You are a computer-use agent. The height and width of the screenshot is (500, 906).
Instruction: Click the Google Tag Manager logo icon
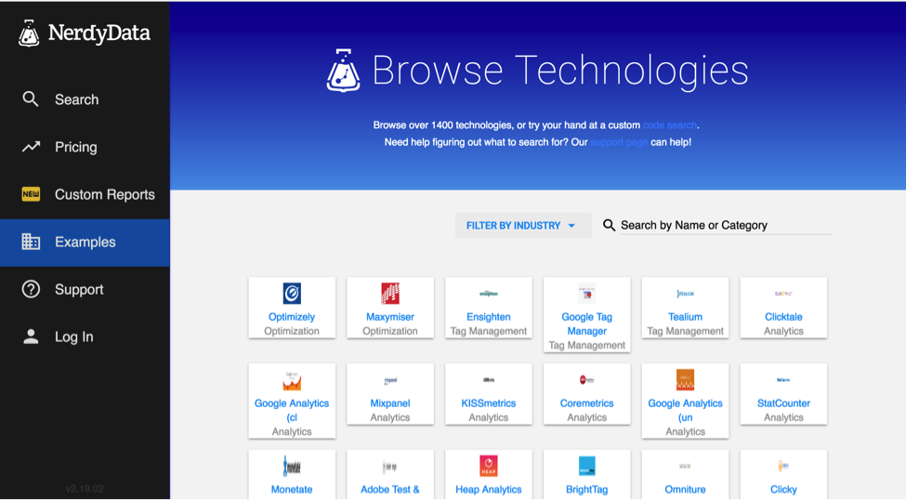click(x=587, y=294)
